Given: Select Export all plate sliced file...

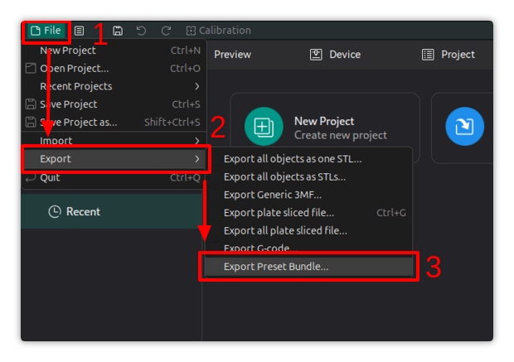Looking at the screenshot, I should [308, 231].
